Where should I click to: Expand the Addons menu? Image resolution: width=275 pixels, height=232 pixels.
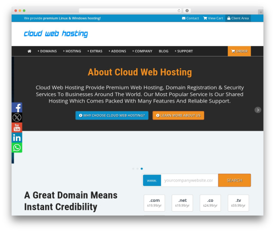(117, 51)
